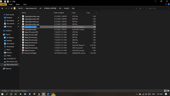
Task: Switch to details view layout icon
Action: [x=165, y=91]
